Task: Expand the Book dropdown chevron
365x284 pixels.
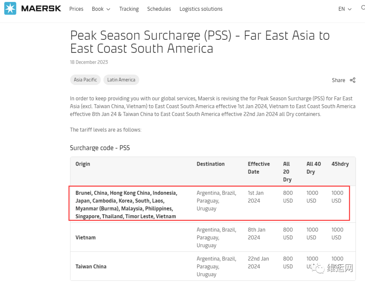Action: [x=108, y=9]
